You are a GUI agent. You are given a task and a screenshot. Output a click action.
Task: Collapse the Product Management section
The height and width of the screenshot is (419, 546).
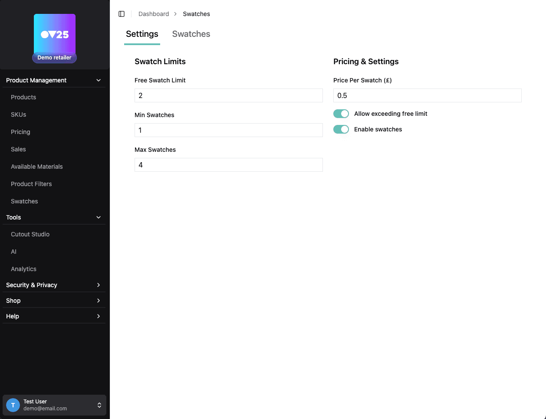point(99,80)
